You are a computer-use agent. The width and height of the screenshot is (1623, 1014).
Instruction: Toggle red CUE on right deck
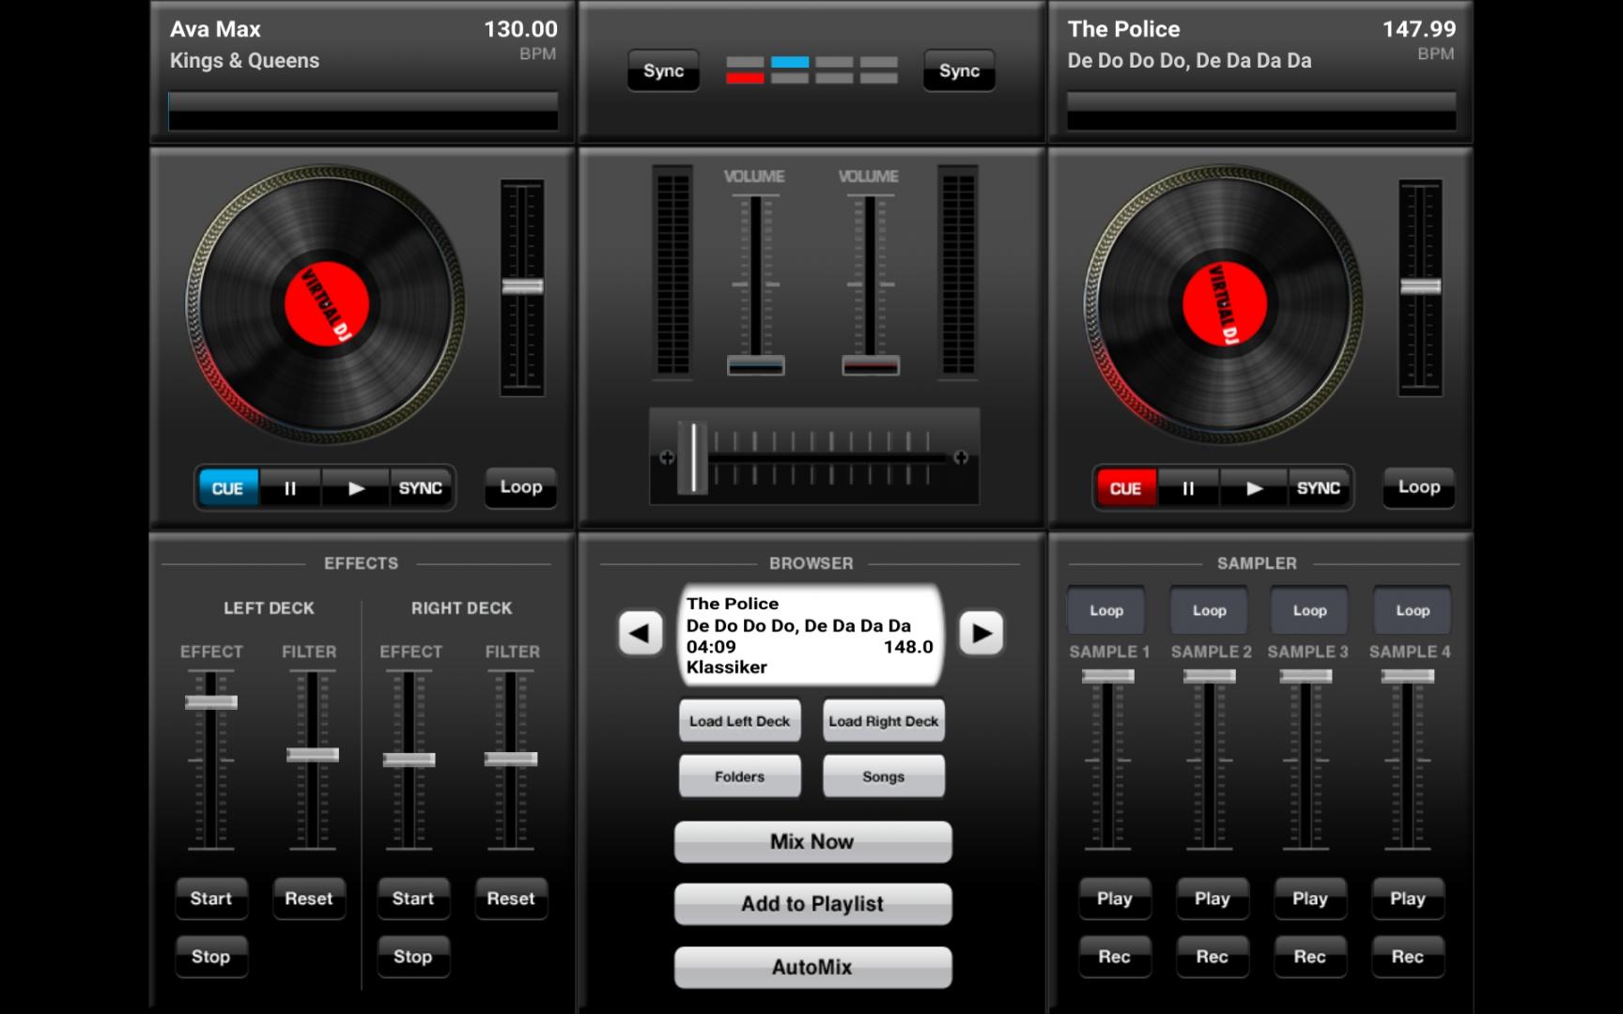(x=1126, y=488)
